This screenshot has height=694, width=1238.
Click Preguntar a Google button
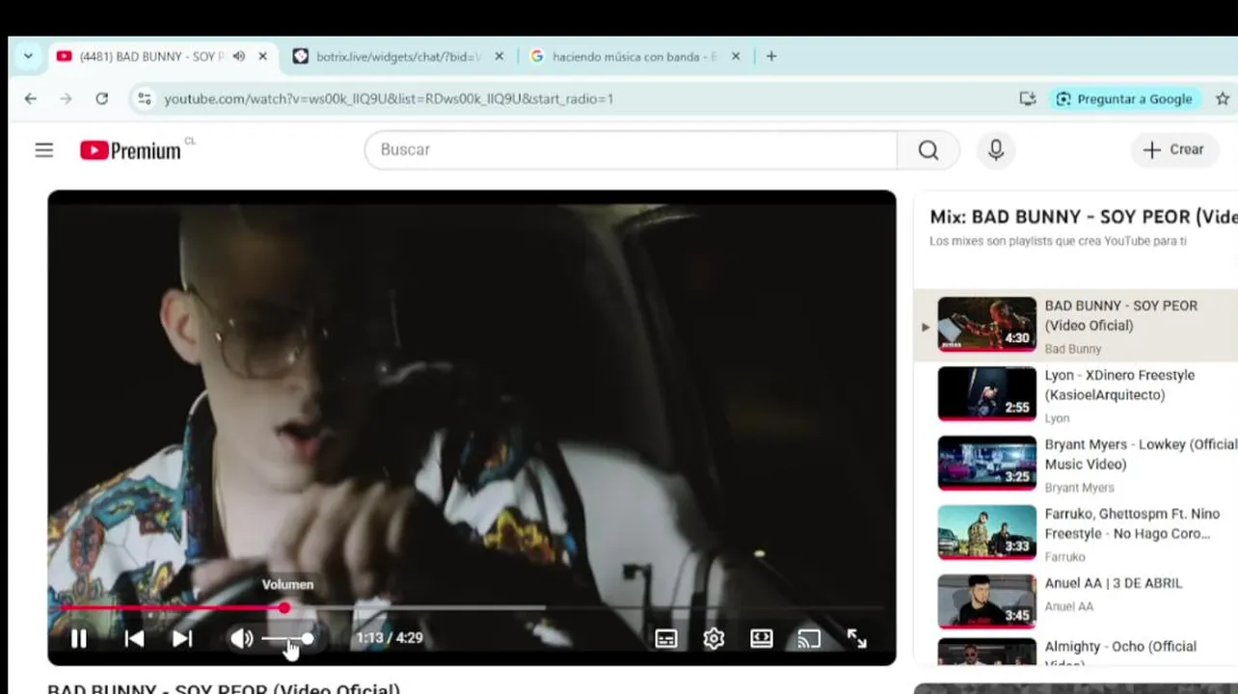(1124, 98)
